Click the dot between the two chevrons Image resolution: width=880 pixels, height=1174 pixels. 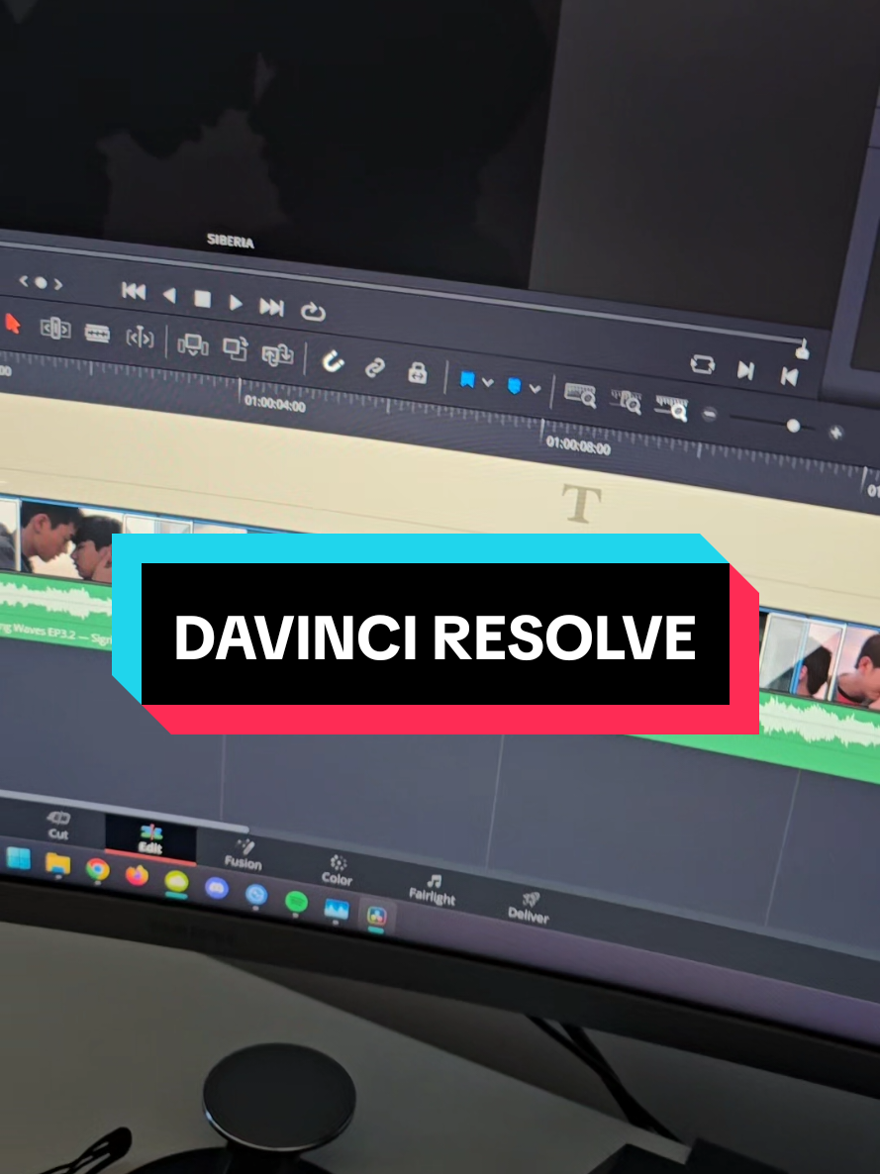pos(42,282)
